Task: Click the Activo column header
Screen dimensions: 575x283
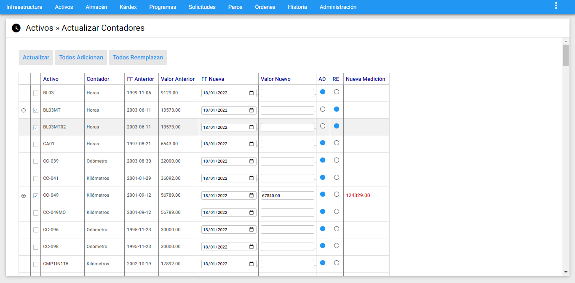Action: tap(51, 79)
